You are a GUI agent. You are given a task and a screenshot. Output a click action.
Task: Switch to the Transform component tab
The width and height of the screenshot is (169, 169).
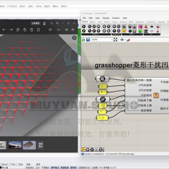pyautogui.click(x=151, y=22)
